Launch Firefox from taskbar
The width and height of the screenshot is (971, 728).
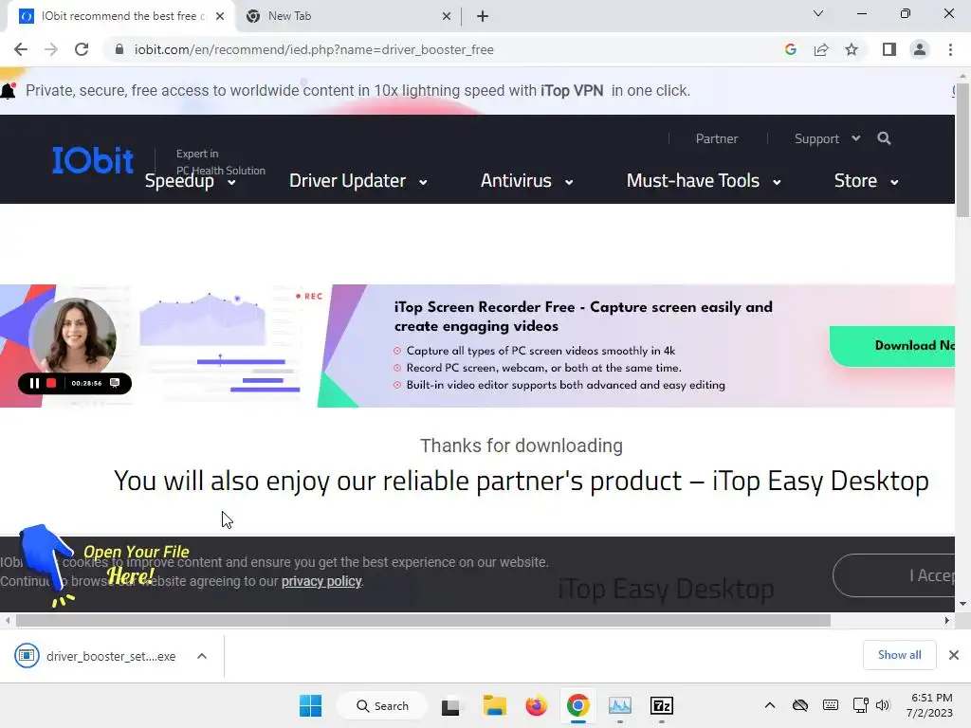537,705
